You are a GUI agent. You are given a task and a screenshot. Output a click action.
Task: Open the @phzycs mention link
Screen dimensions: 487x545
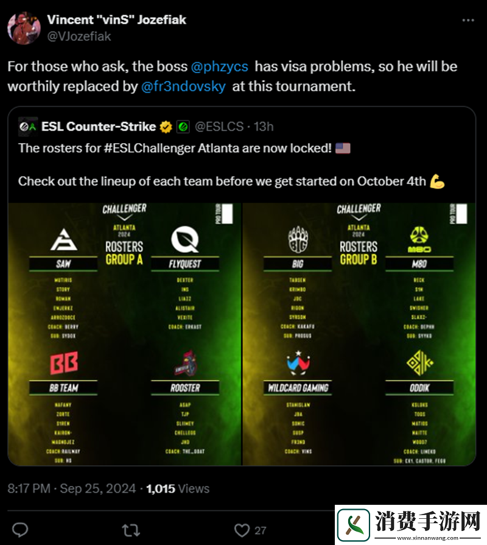(x=220, y=66)
